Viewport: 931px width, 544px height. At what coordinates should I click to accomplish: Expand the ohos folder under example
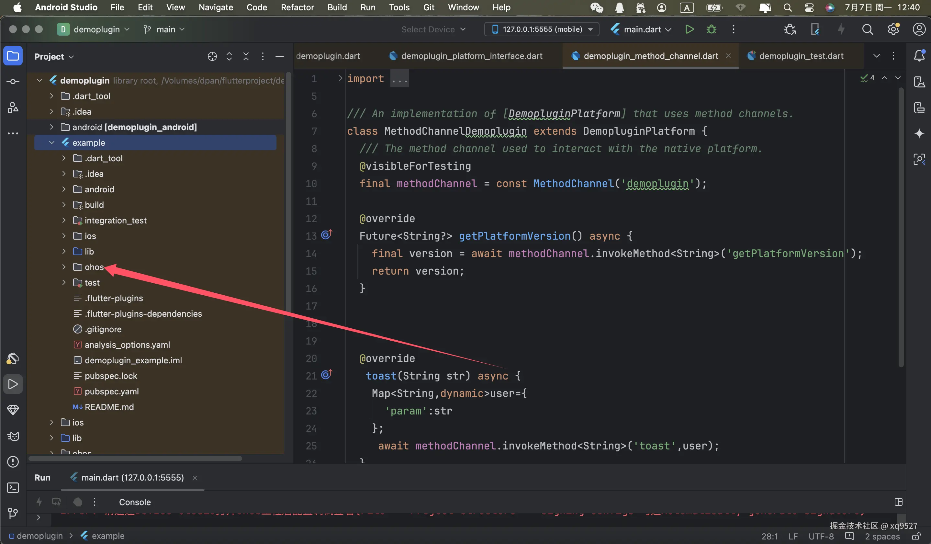coord(64,267)
